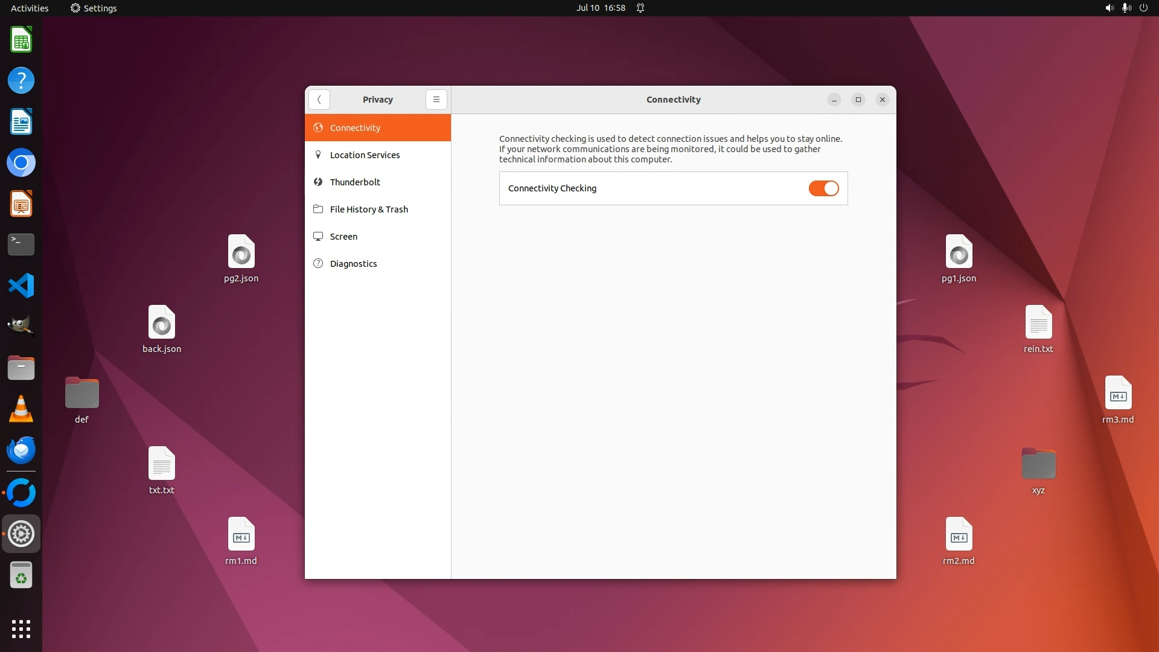Viewport: 1159px width, 652px height.
Task: Maximize the Settings window
Action: point(858,100)
